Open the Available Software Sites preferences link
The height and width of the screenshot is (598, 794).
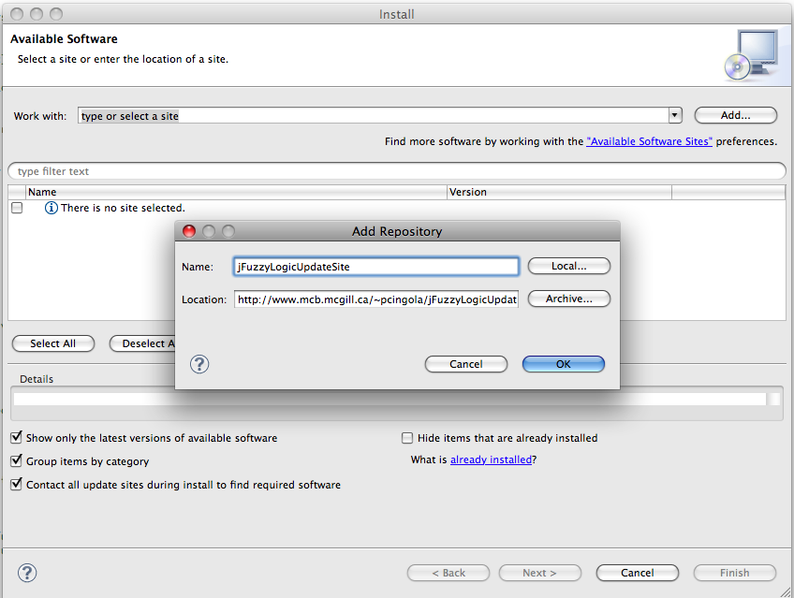point(649,141)
